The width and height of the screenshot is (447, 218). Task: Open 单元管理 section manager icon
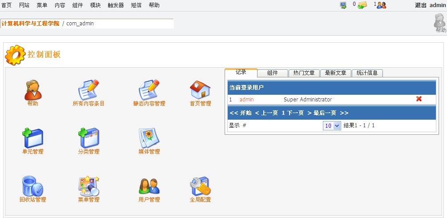tap(32, 138)
